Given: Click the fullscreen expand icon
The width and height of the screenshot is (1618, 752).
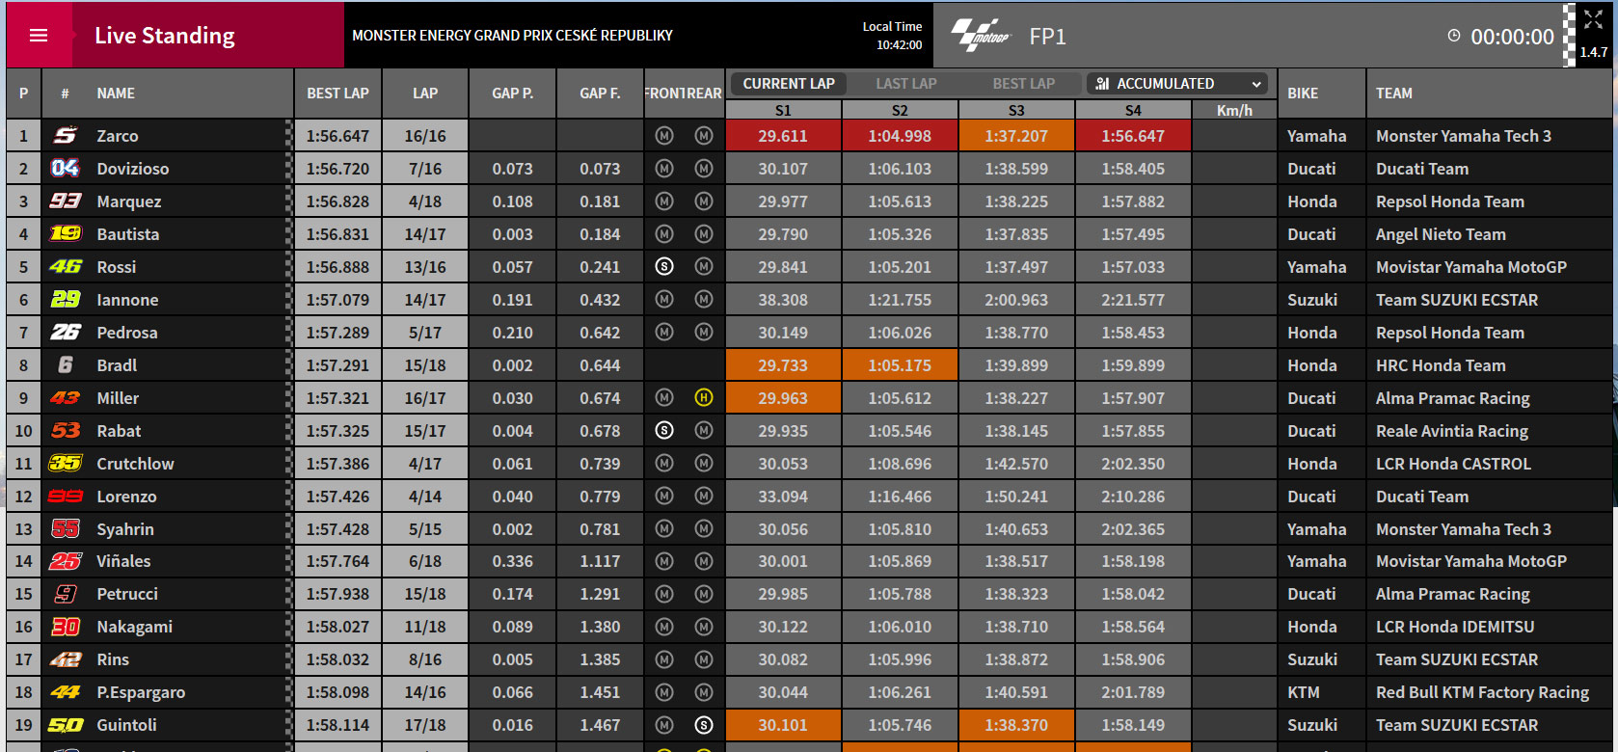Looking at the screenshot, I should coord(1593,19).
